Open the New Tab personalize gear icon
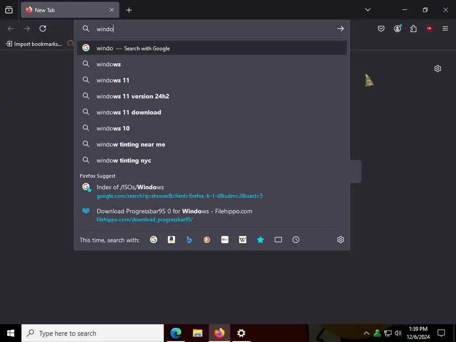The image size is (456, 342). (x=438, y=69)
